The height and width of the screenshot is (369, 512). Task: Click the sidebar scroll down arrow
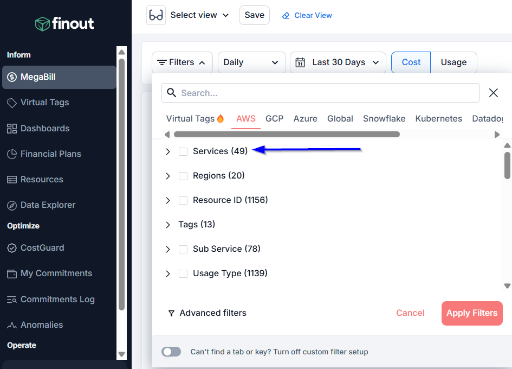pyautogui.click(x=122, y=354)
